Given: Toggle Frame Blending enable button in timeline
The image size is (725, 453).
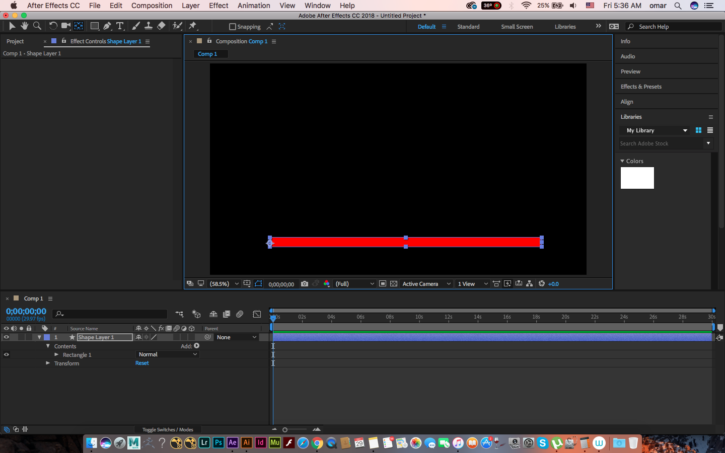Looking at the screenshot, I should pyautogui.click(x=227, y=314).
